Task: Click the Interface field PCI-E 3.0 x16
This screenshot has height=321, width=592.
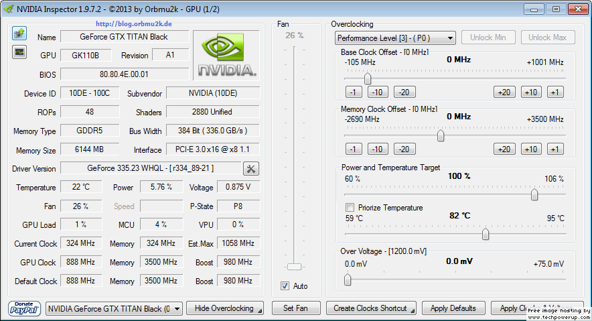Action: pyautogui.click(x=212, y=149)
